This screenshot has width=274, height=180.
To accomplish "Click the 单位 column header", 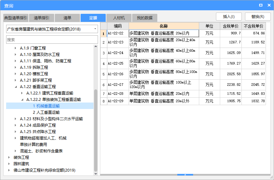I will pos(209,26).
